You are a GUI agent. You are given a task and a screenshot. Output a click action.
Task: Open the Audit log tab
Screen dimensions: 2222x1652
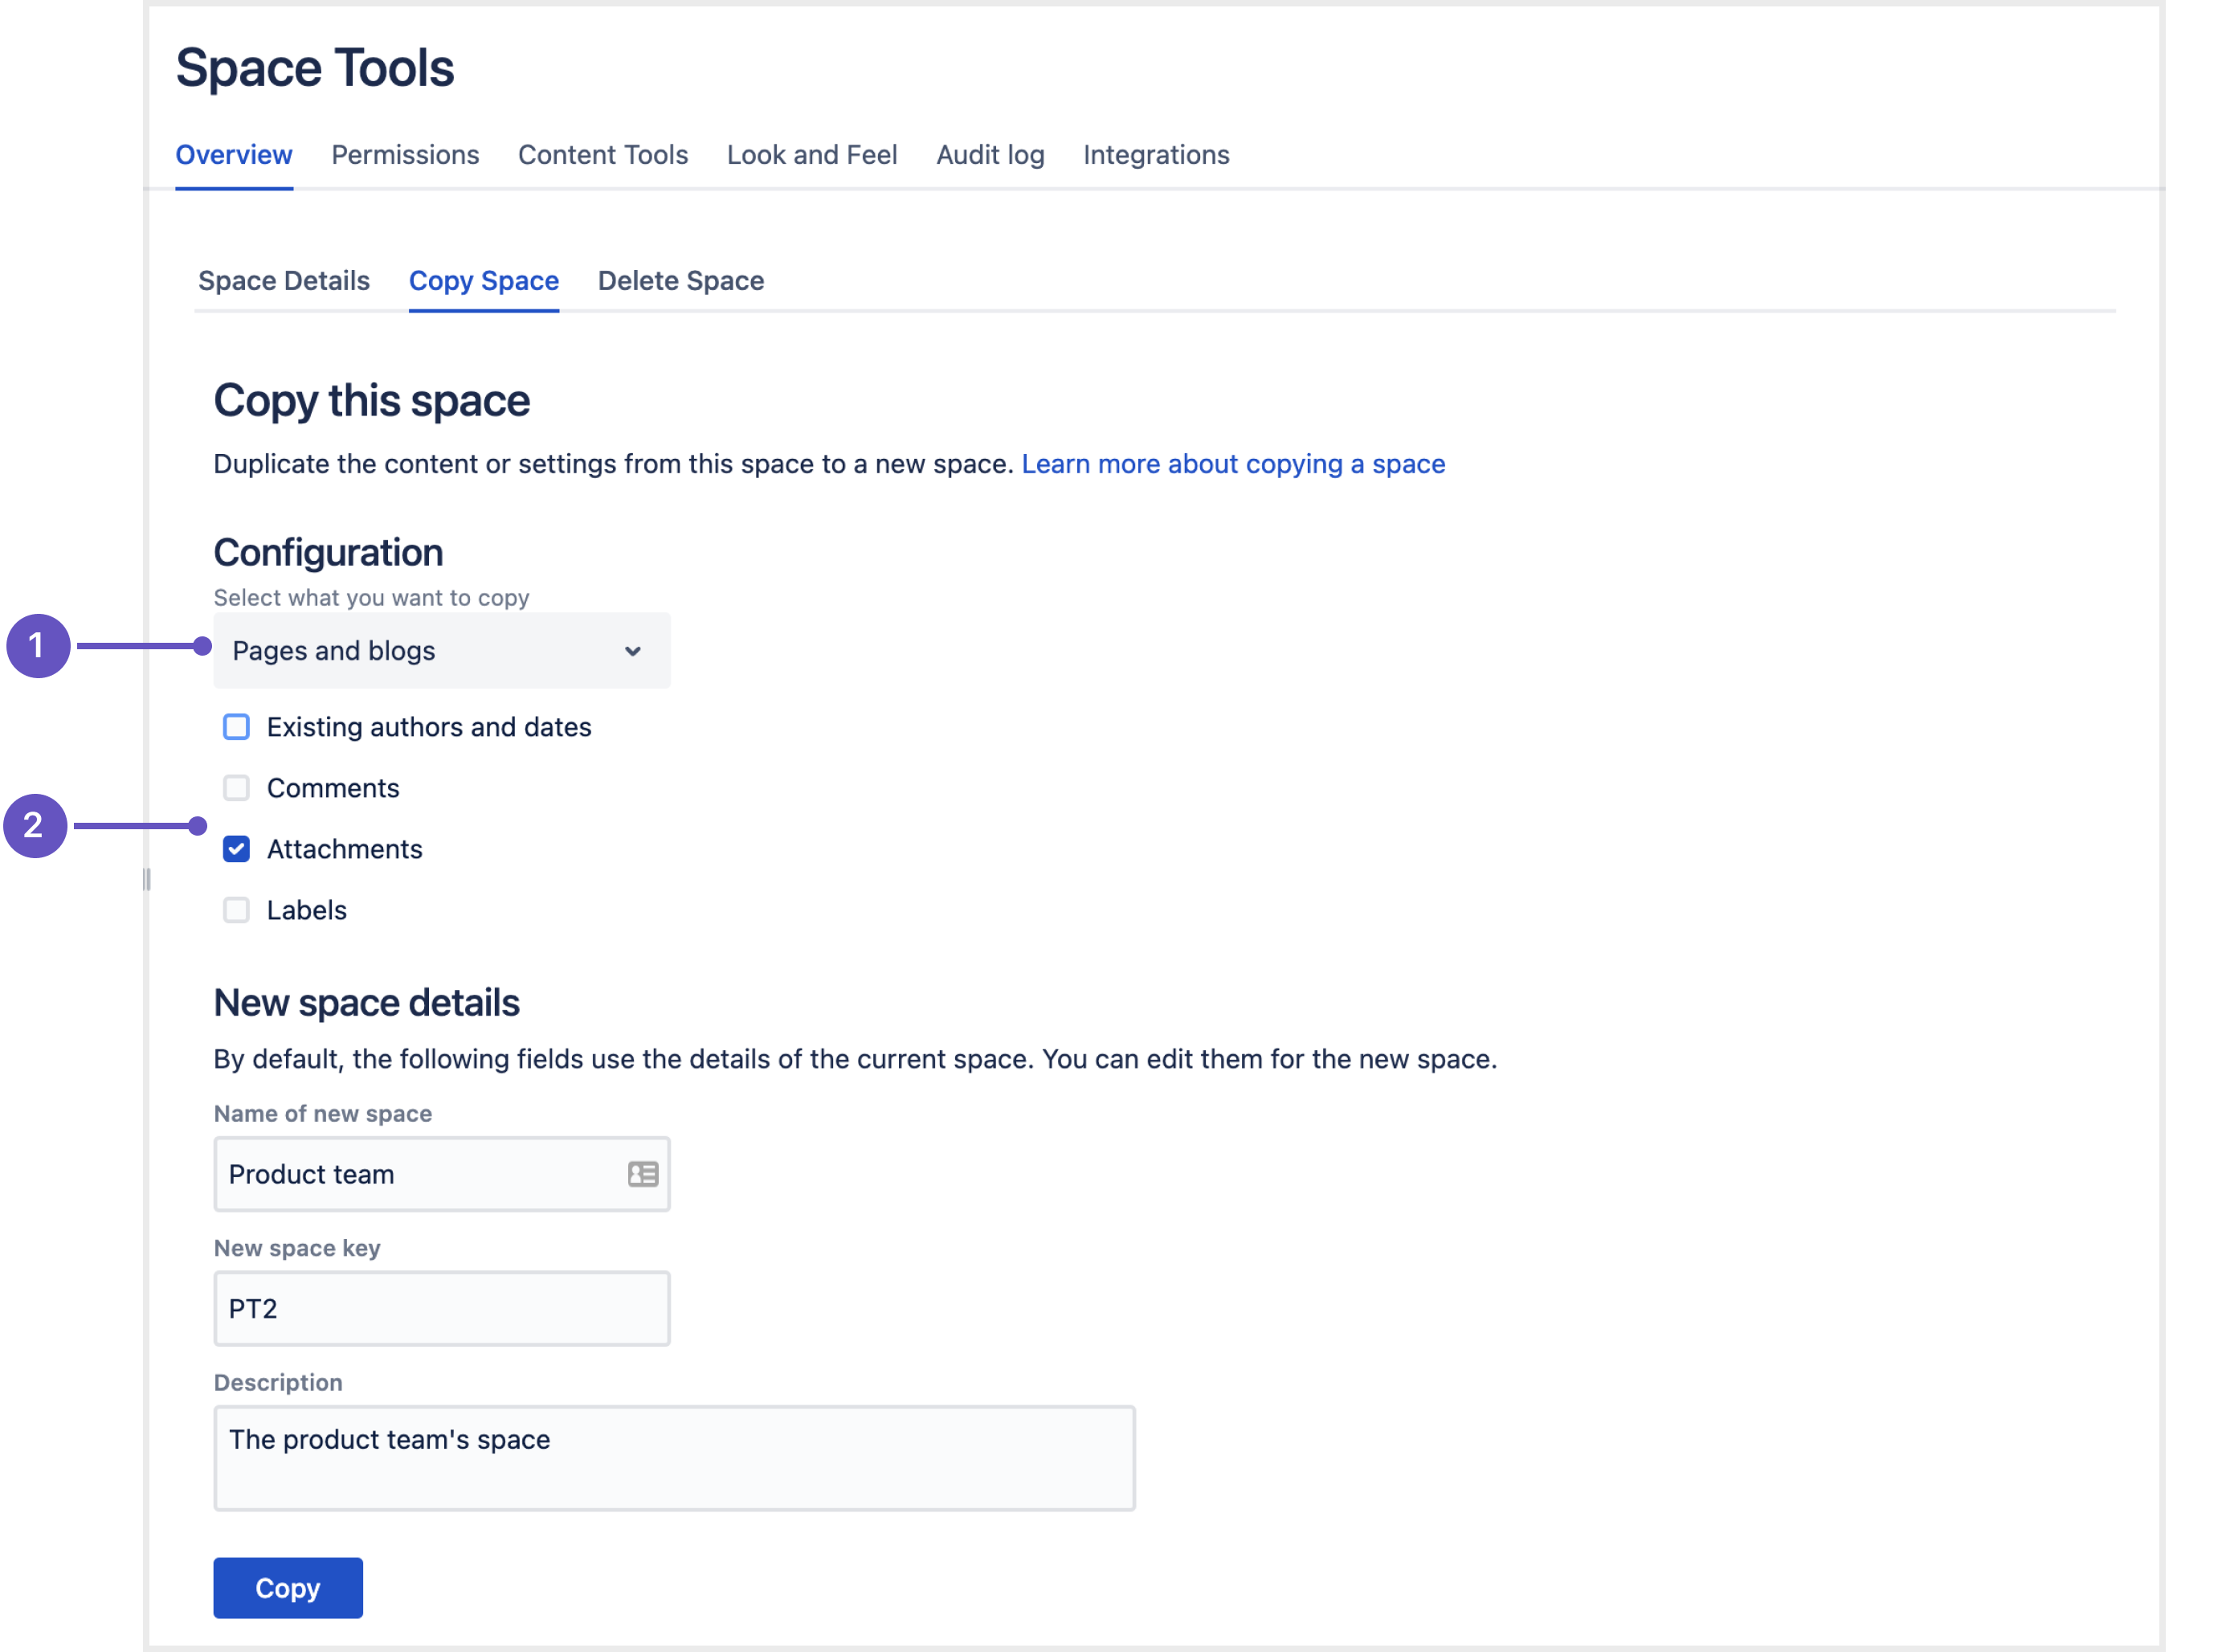pos(990,155)
